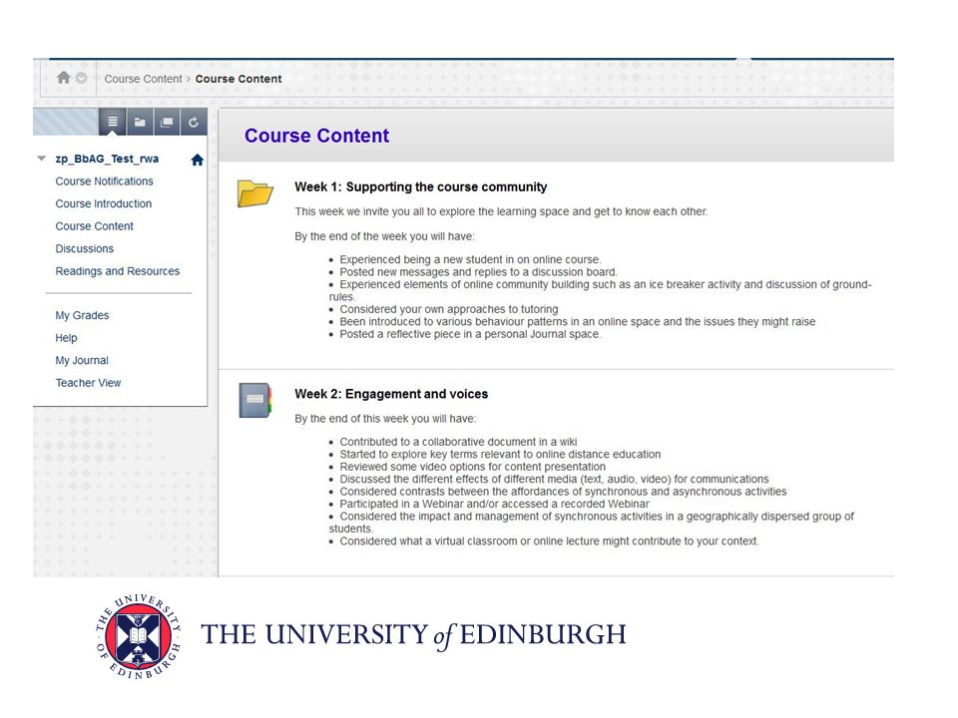958x718 pixels.
Task: Open Week 1: Supporting the course community
Action: click(x=421, y=186)
